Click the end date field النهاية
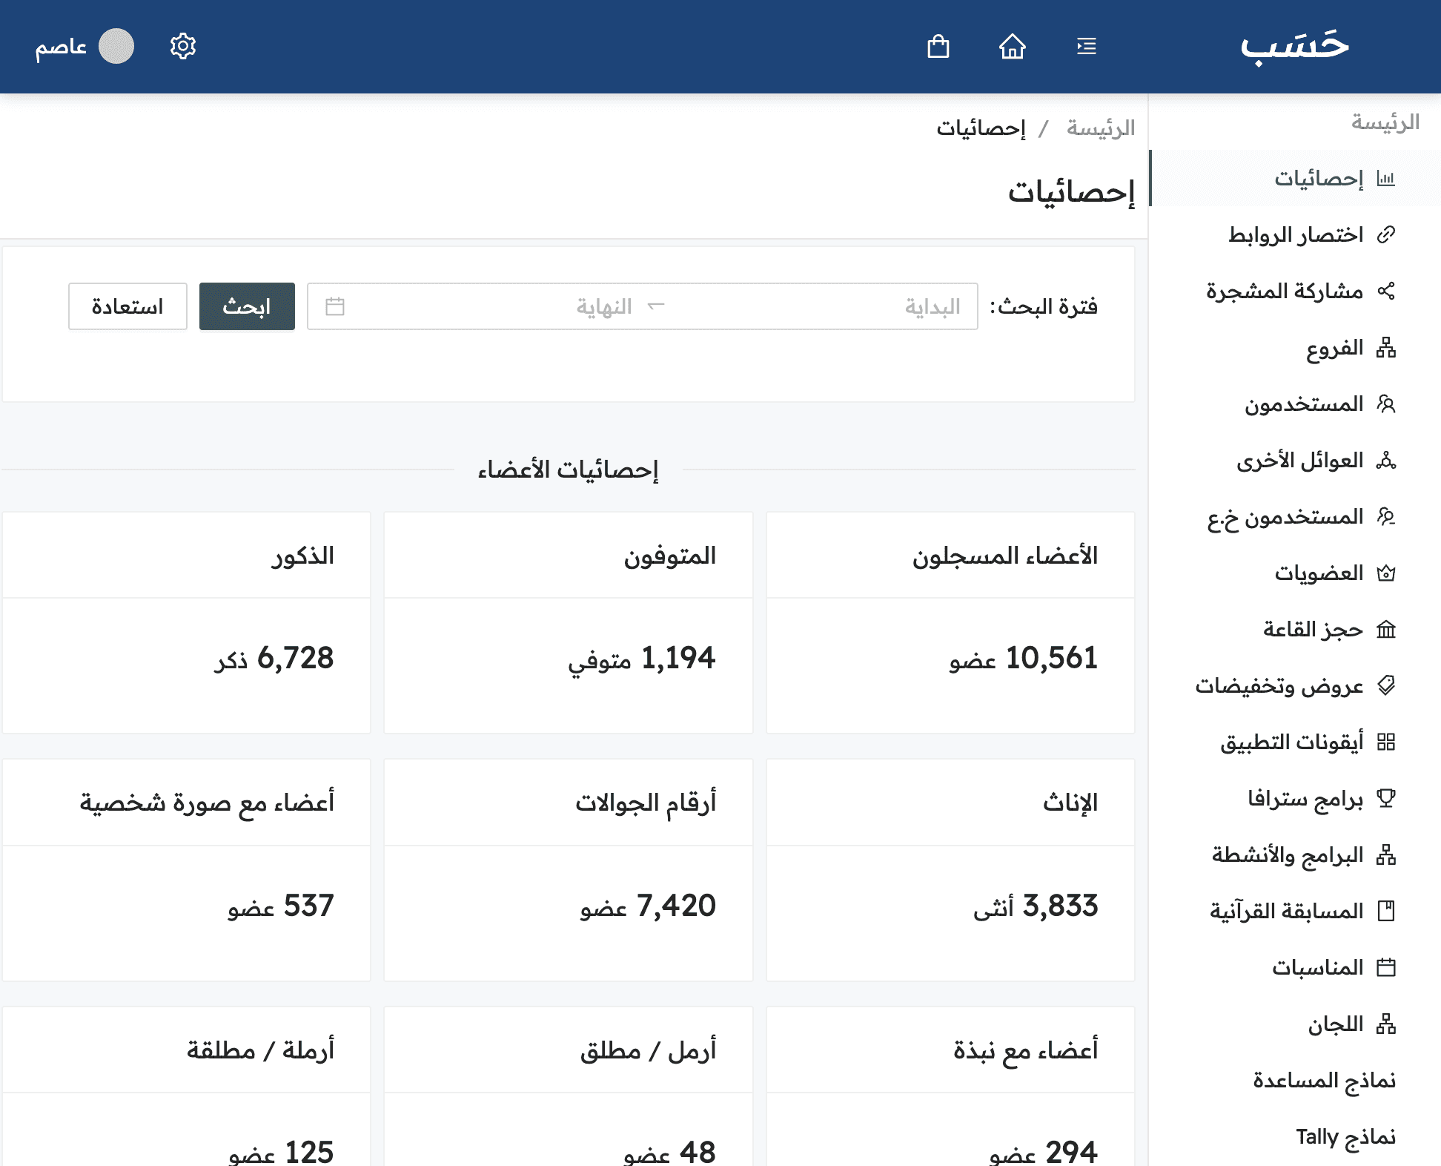The image size is (1441, 1166). click(x=604, y=306)
